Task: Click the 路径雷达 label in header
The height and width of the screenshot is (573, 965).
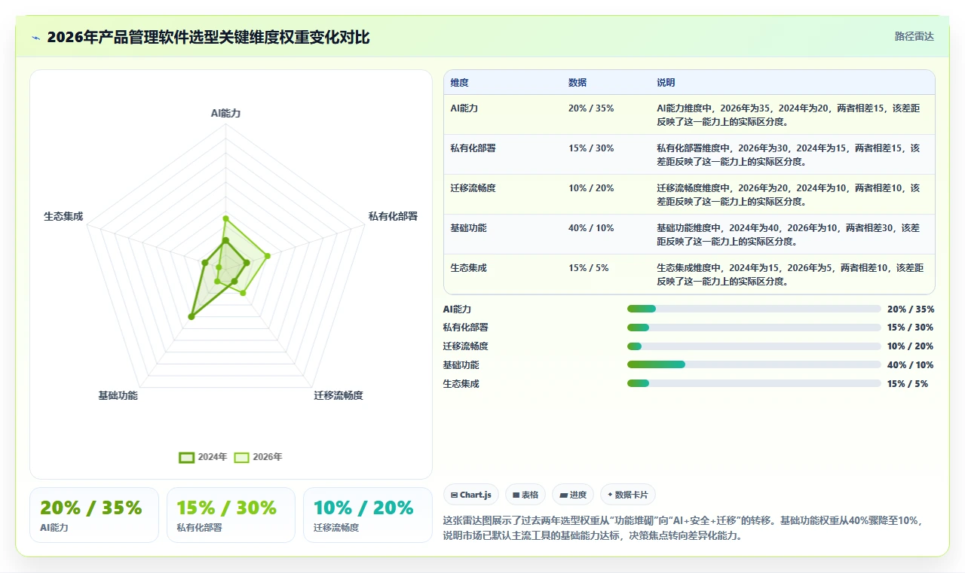Action: [914, 36]
